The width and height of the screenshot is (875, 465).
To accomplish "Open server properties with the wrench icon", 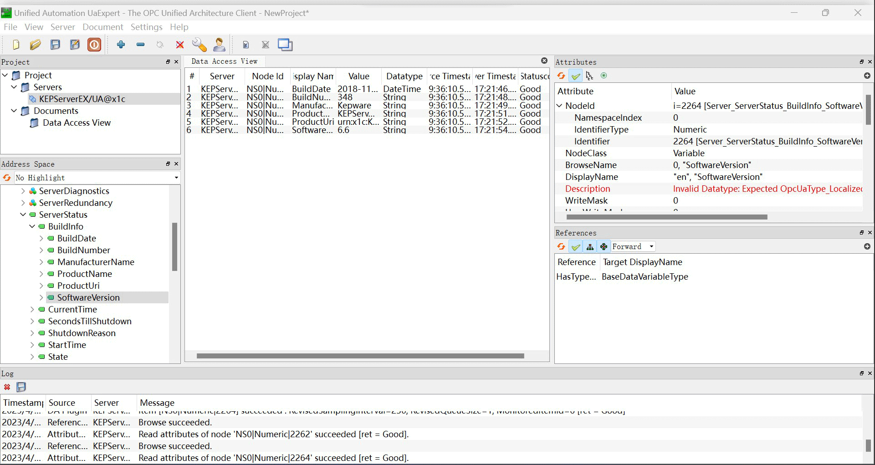I will pyautogui.click(x=199, y=44).
